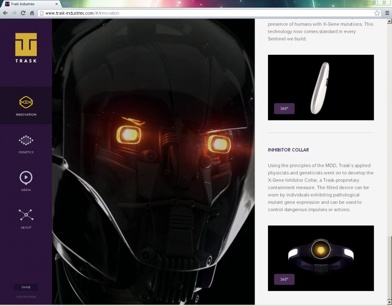Go forward with the browser forward arrow
The image size is (392, 306).
[14, 13]
